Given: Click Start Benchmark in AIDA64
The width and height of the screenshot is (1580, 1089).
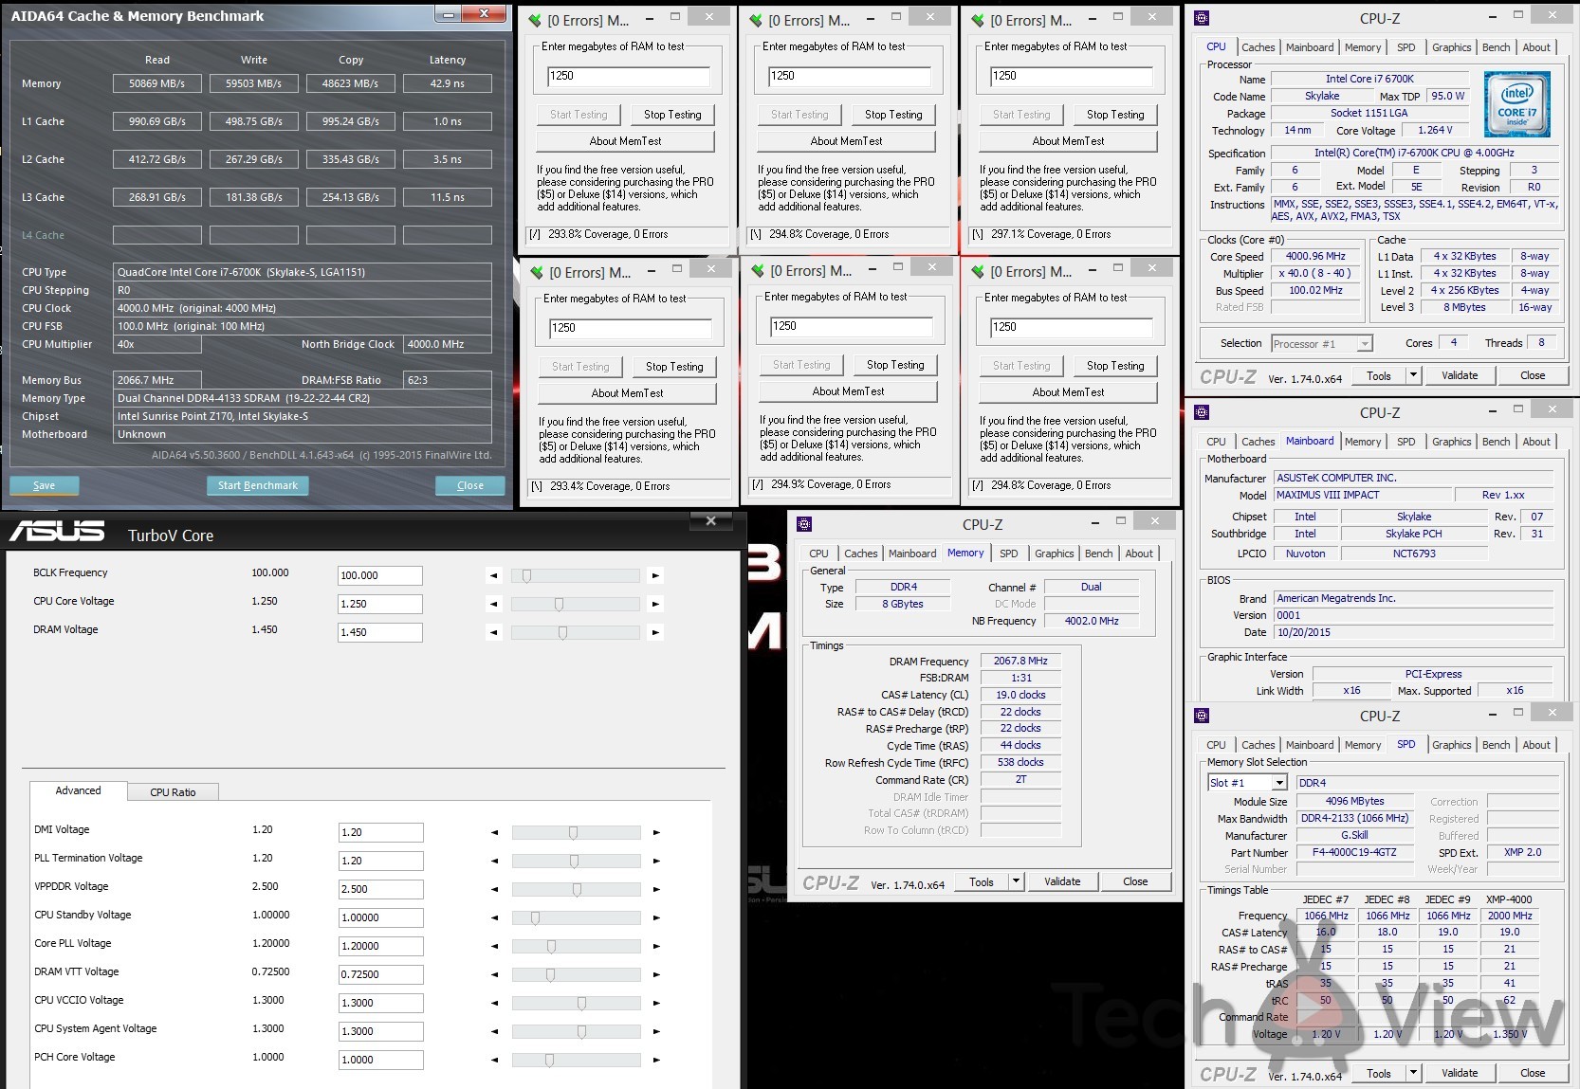Looking at the screenshot, I should point(258,485).
